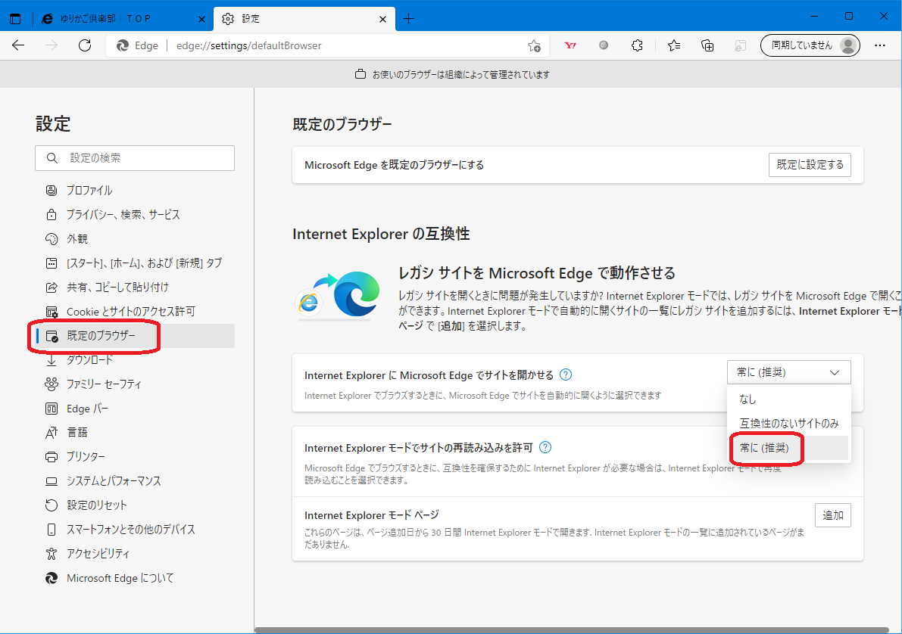The image size is (902, 634).
Task: Open Edge バー settings
Action: click(135, 408)
